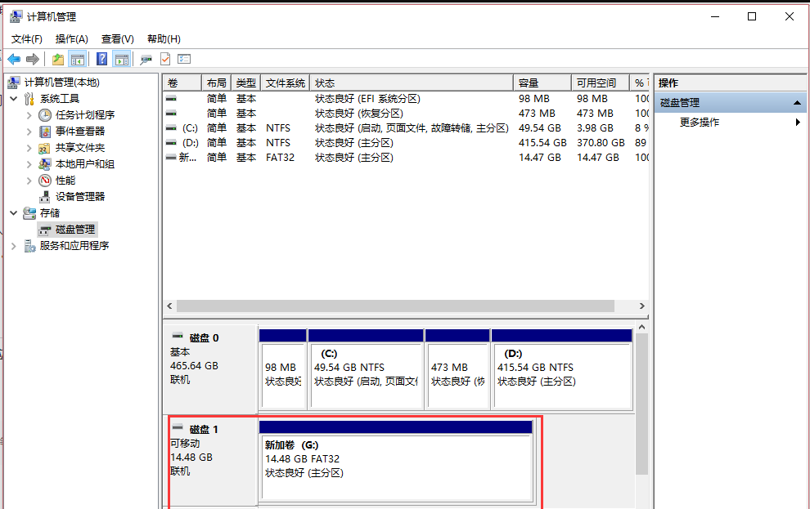Click the Export list toolbar icon
Image resolution: width=810 pixels, height=509 pixels.
(x=56, y=58)
